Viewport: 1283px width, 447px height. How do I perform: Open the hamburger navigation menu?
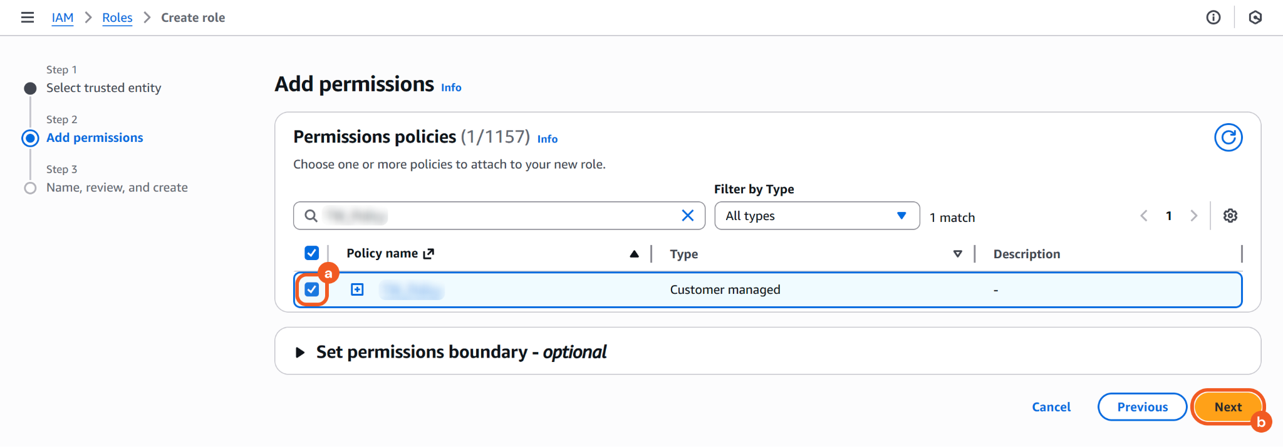tap(28, 18)
